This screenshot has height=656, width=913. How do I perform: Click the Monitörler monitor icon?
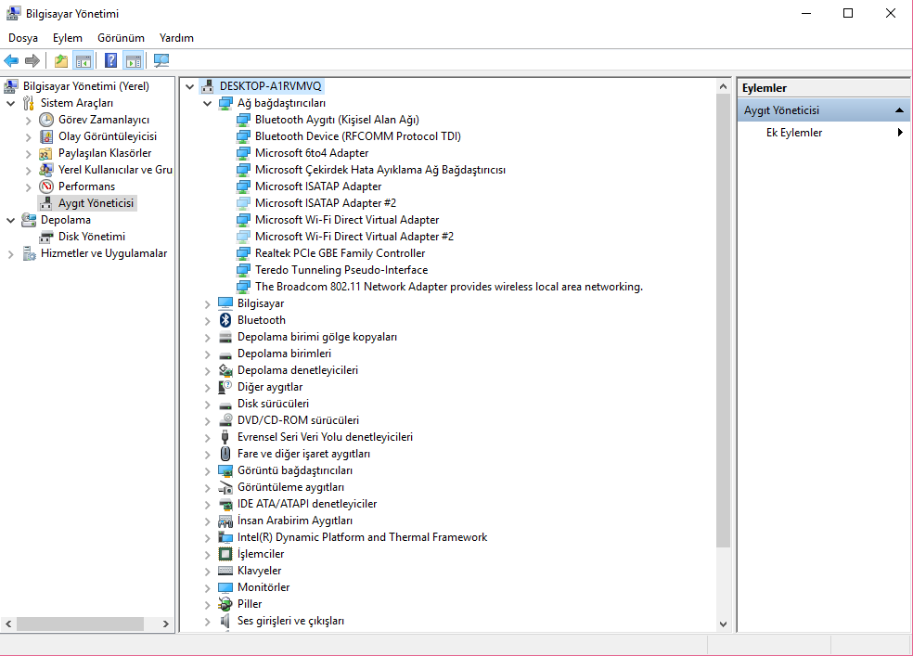click(225, 587)
